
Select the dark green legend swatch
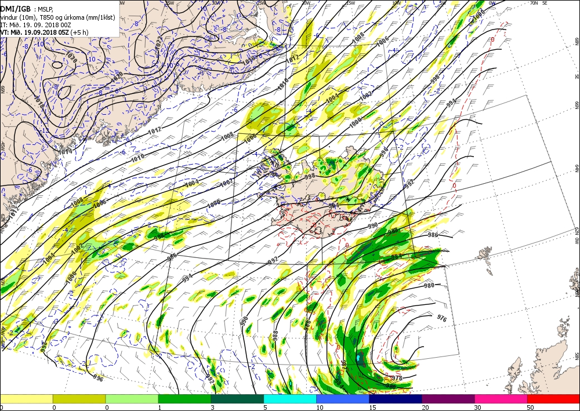pos(237,399)
